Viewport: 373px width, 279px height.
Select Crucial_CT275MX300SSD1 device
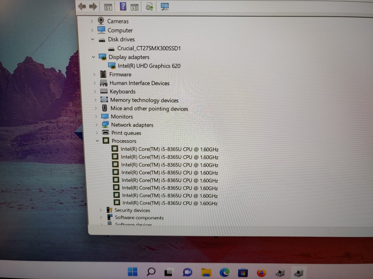click(149, 48)
